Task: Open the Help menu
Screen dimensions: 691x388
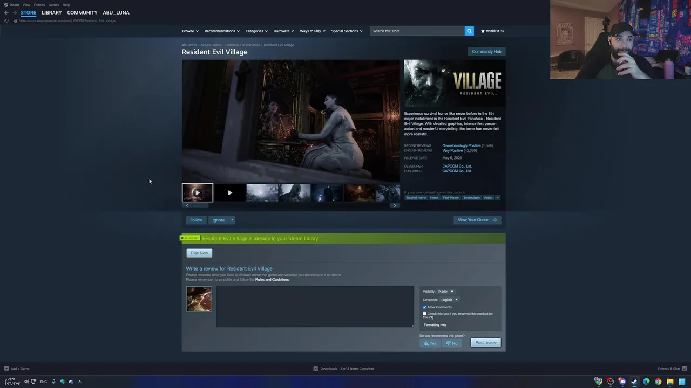Action: pyautogui.click(x=66, y=5)
